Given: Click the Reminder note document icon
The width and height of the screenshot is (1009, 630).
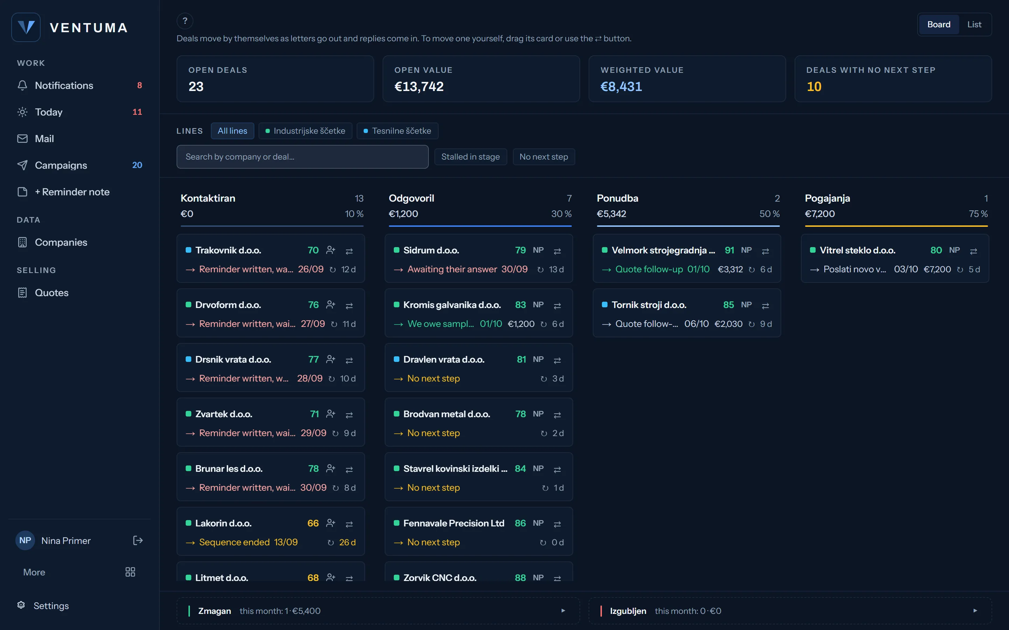Looking at the screenshot, I should click(x=22, y=192).
